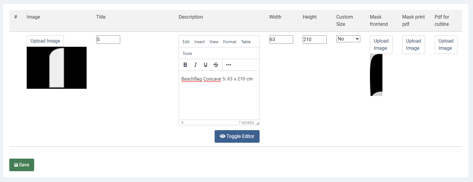Open the Format menu dropdown
Viewport: 473px width, 182px height.
coord(230,42)
